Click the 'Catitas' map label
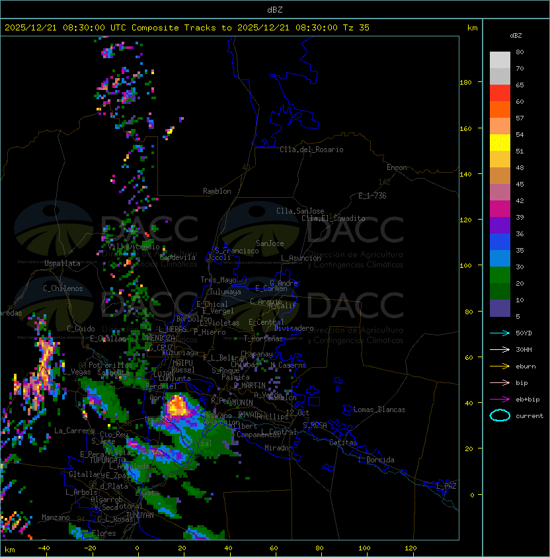Image resolution: width=550 pixels, height=557 pixels. coord(343,443)
